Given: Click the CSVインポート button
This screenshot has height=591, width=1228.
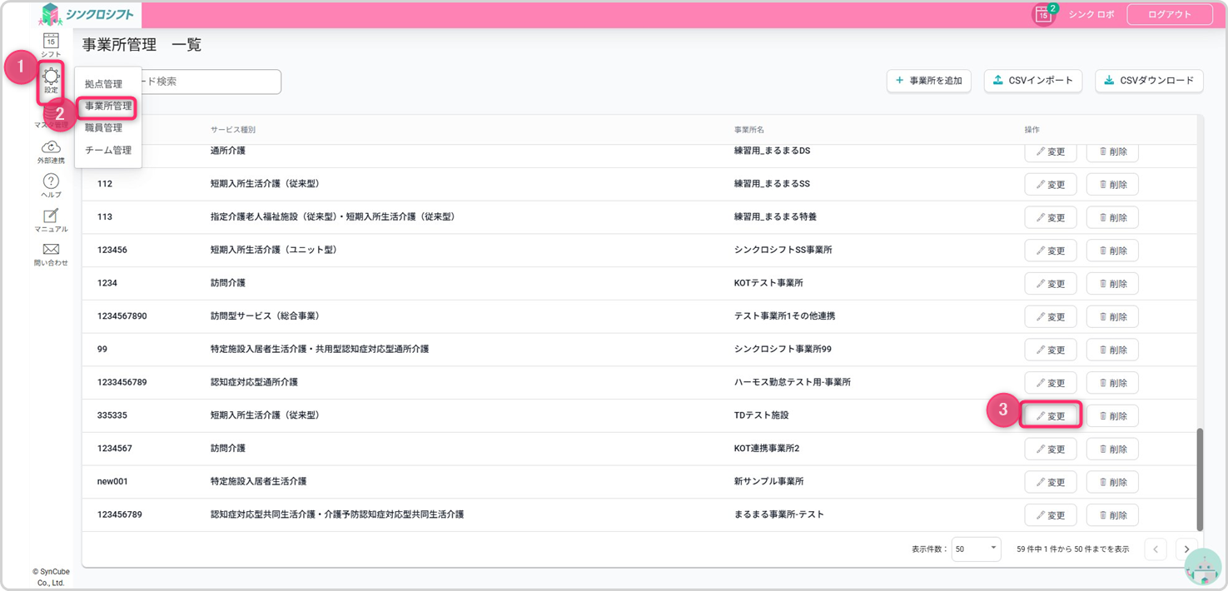Looking at the screenshot, I should point(1032,81).
